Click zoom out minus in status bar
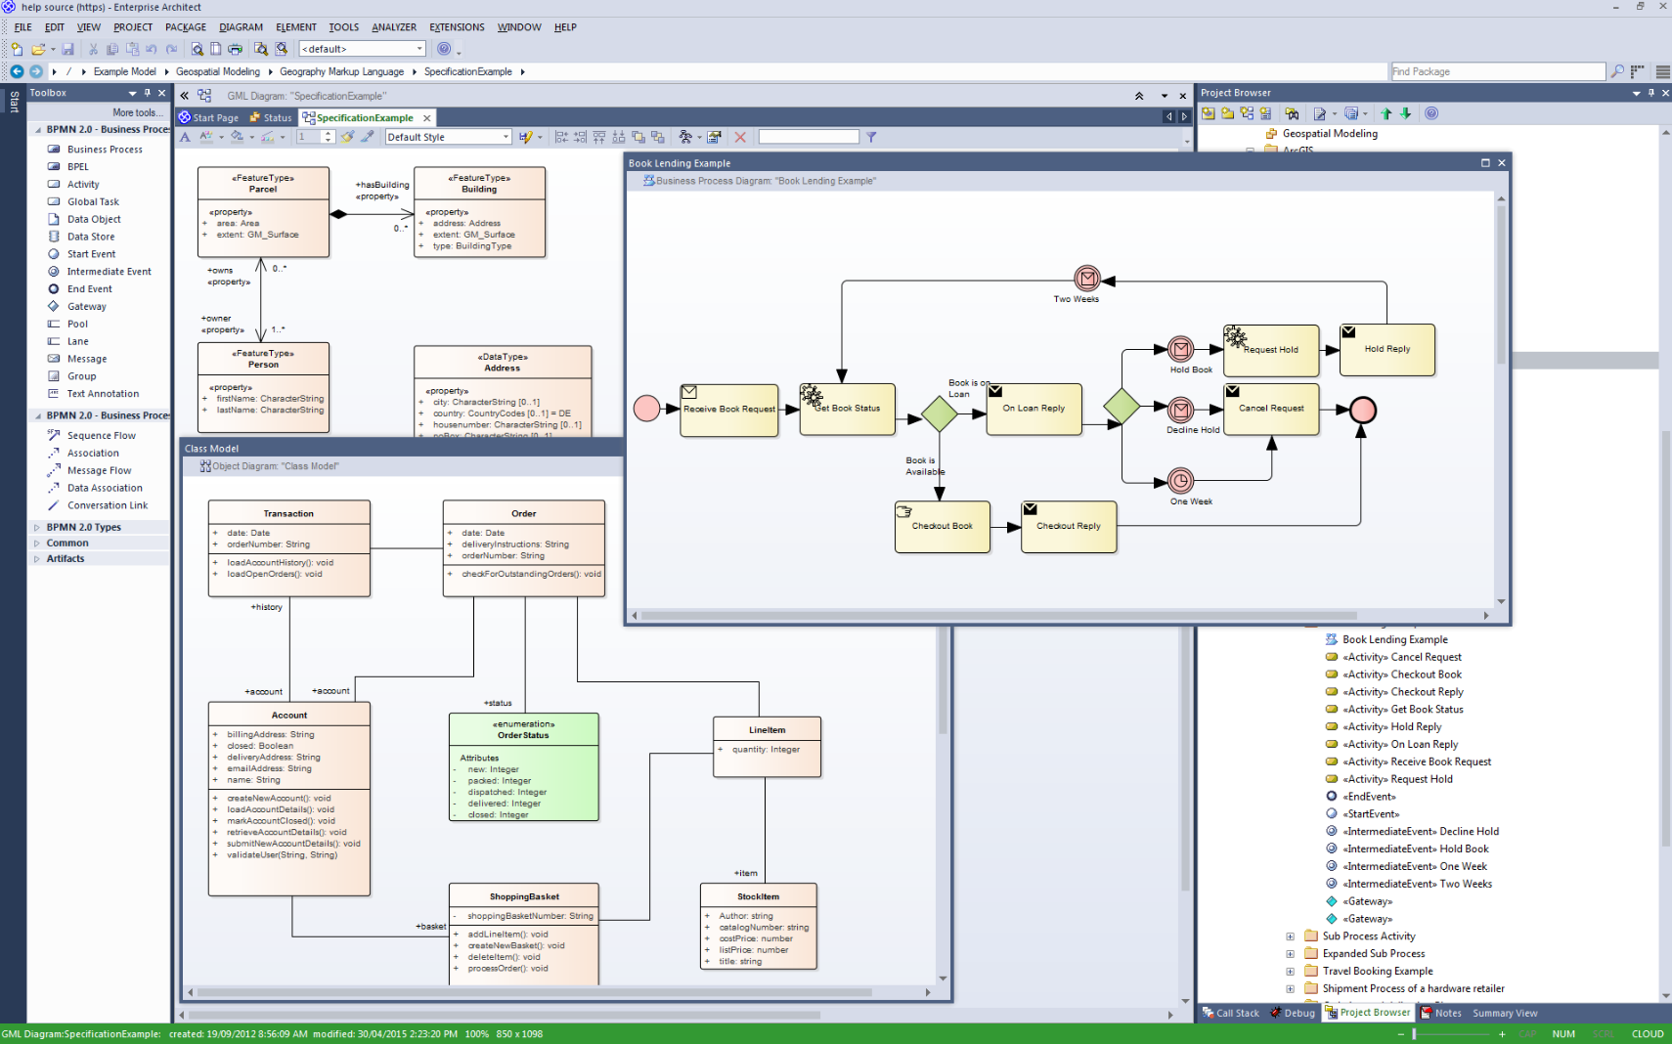This screenshot has width=1672, height=1044. [1402, 1034]
